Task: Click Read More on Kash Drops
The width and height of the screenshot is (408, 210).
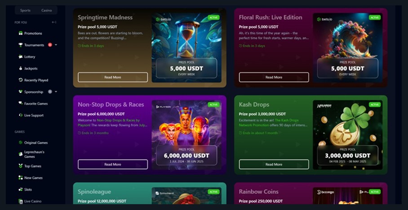Action: 274,164
